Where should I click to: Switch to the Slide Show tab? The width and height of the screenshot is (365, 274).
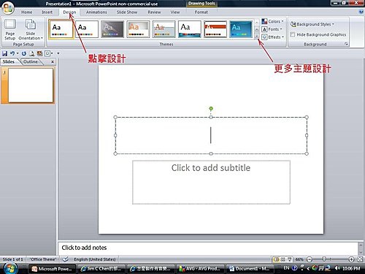[x=127, y=12]
